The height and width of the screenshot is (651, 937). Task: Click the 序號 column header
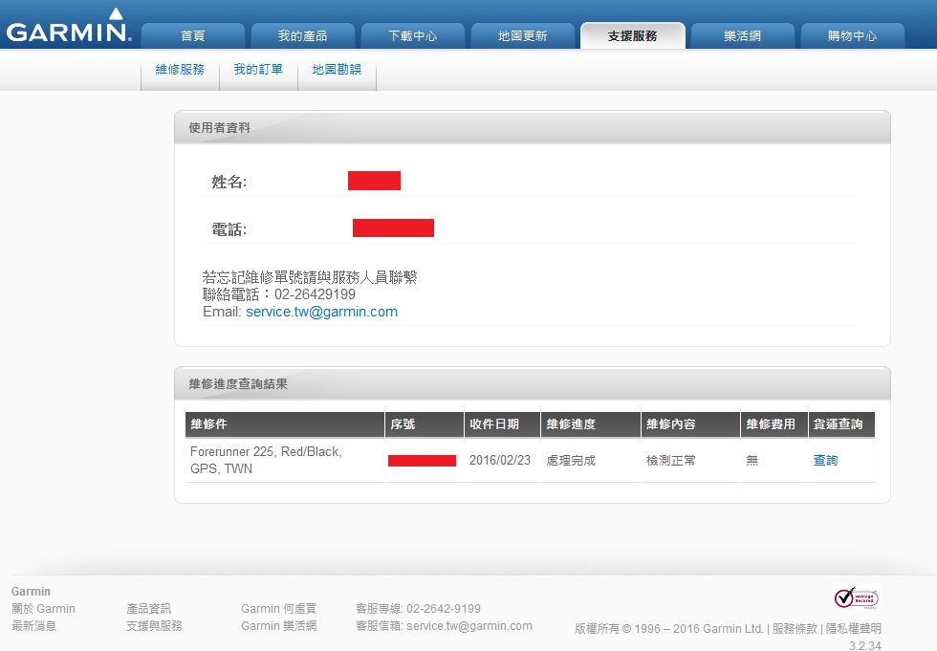point(425,424)
